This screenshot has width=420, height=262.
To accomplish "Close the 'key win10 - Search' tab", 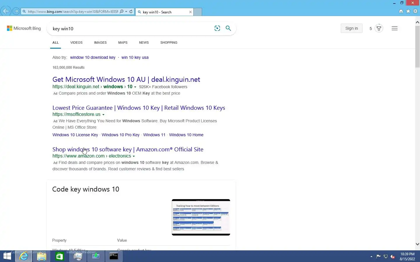I will click(190, 12).
